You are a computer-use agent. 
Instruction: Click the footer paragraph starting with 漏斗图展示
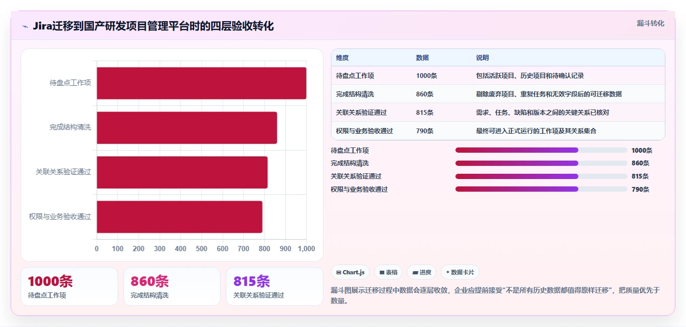(496, 295)
